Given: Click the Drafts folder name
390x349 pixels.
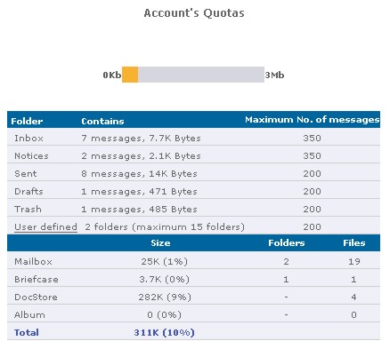Looking at the screenshot, I should [x=28, y=192].
